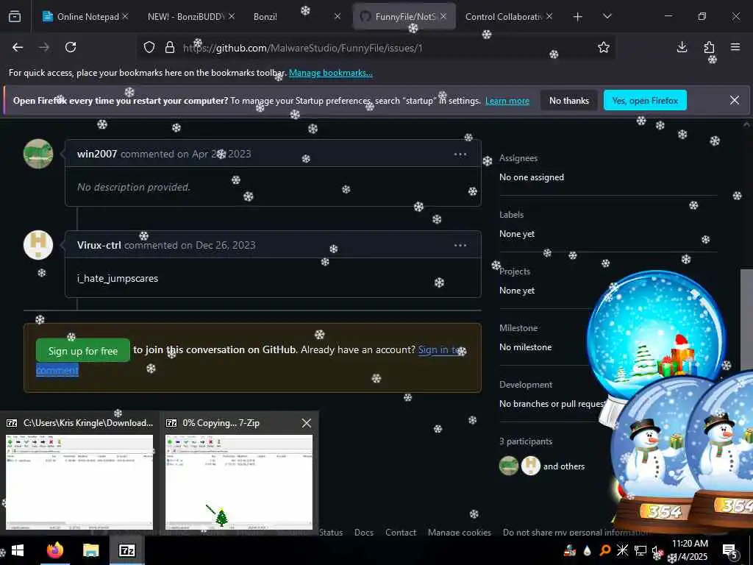The width and height of the screenshot is (753, 565).
Task: Click first participant avatar in sidebar
Action: 509,466
